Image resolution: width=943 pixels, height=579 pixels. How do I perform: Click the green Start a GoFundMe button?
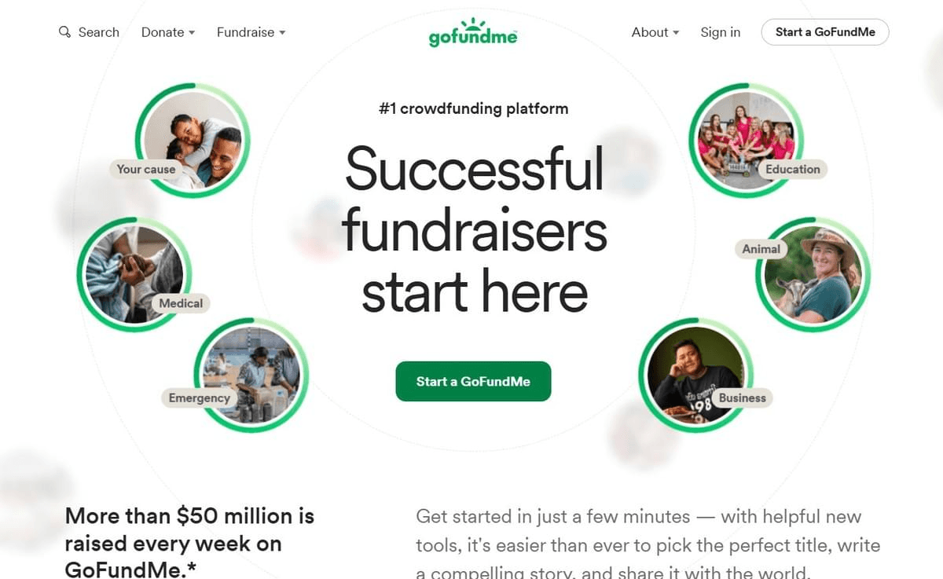coord(473,381)
